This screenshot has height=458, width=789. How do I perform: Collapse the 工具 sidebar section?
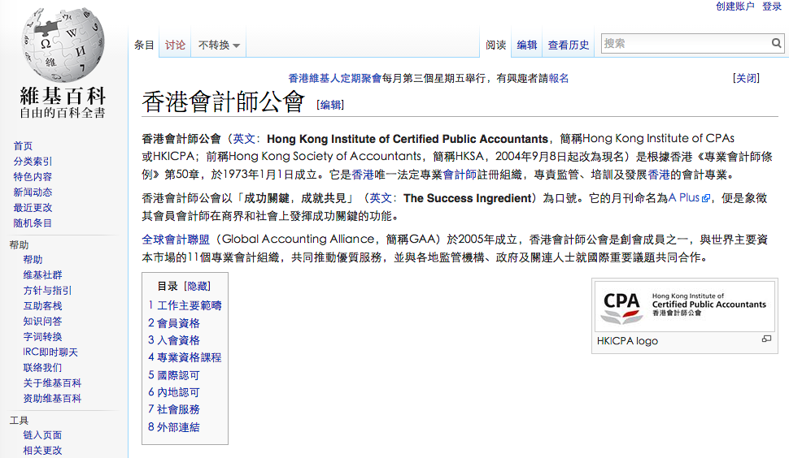(19, 420)
